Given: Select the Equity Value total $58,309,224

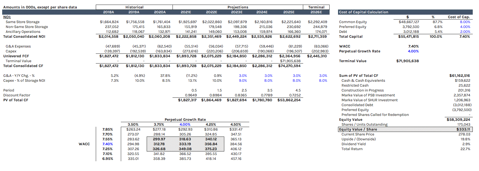Looking at the screenshot, I should point(458,120).
